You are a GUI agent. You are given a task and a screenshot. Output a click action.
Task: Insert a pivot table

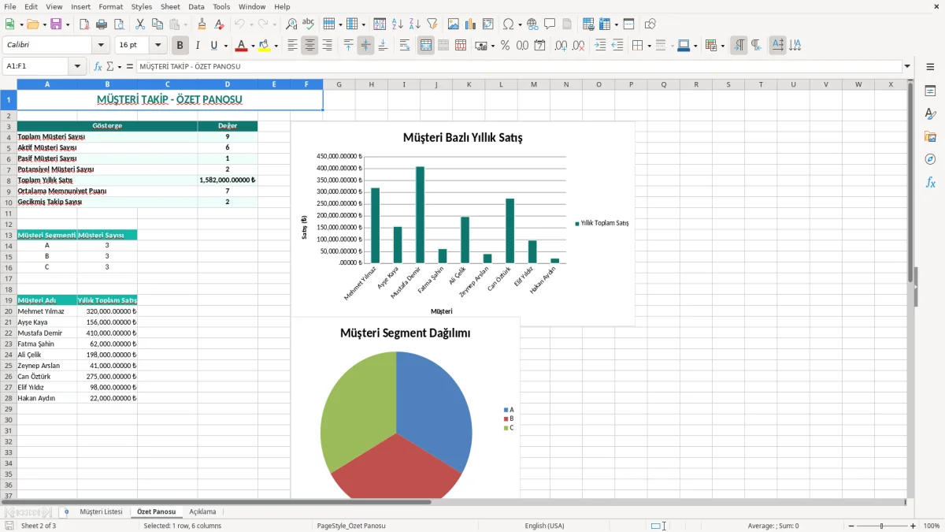click(x=488, y=24)
